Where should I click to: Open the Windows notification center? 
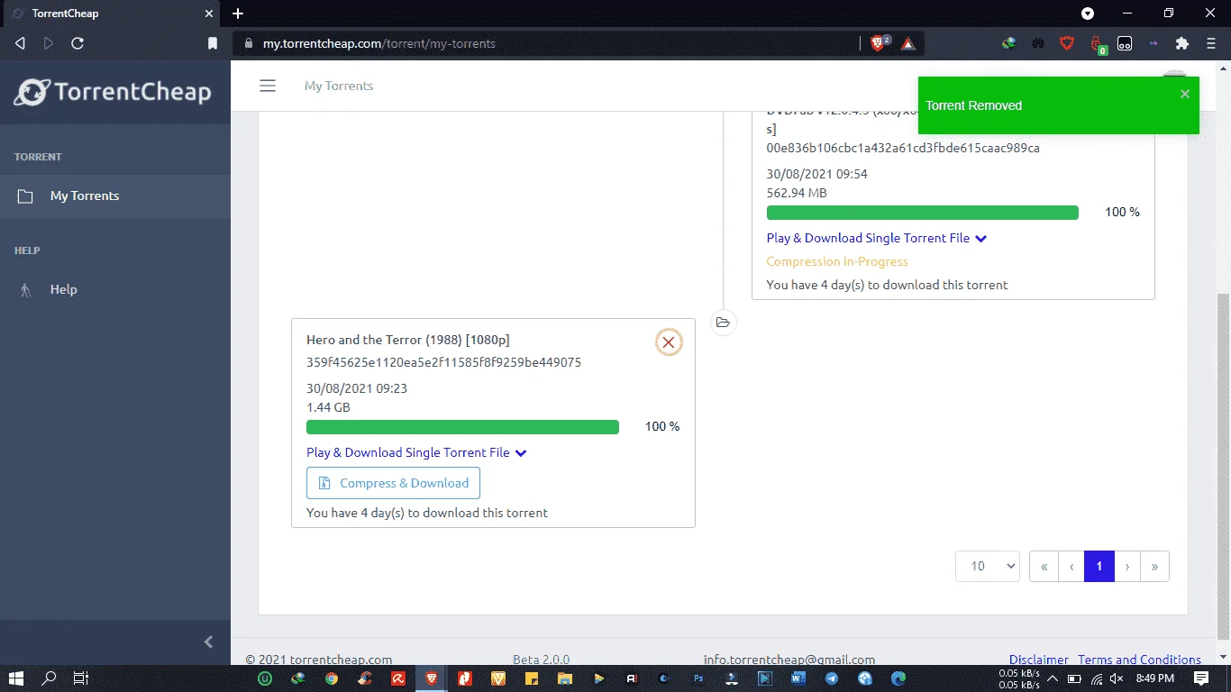1201,678
